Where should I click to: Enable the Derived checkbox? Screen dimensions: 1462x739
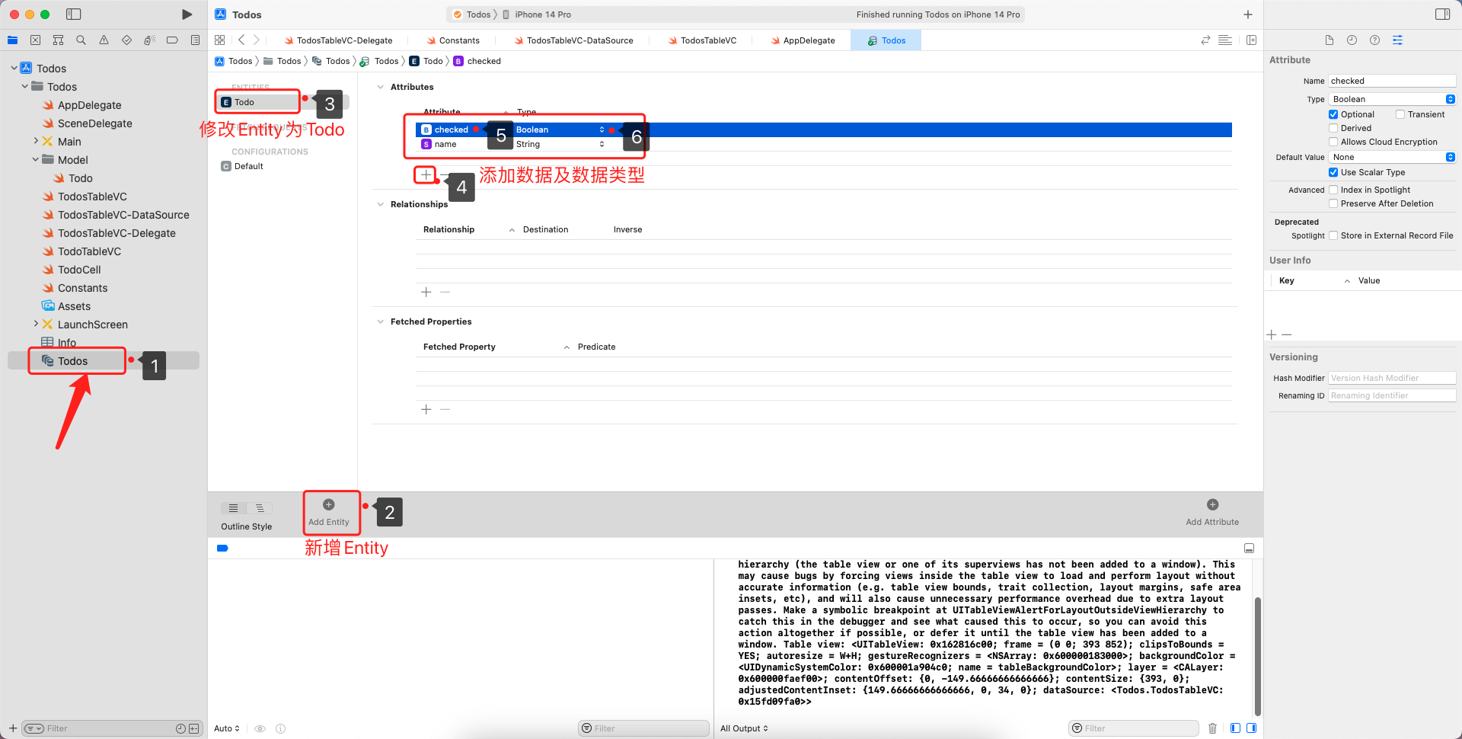(1333, 128)
